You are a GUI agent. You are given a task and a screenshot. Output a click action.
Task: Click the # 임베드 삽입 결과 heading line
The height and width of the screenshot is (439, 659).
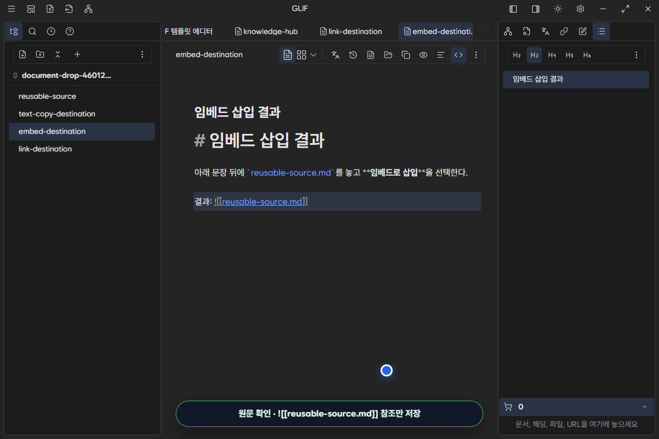[259, 141]
